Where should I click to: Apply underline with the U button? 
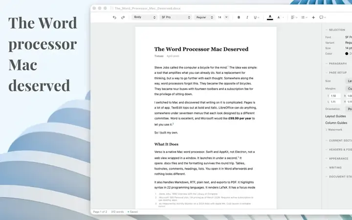[256, 17]
